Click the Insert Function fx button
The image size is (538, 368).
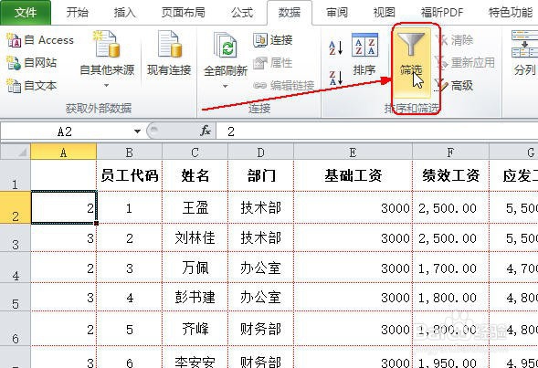click(206, 131)
